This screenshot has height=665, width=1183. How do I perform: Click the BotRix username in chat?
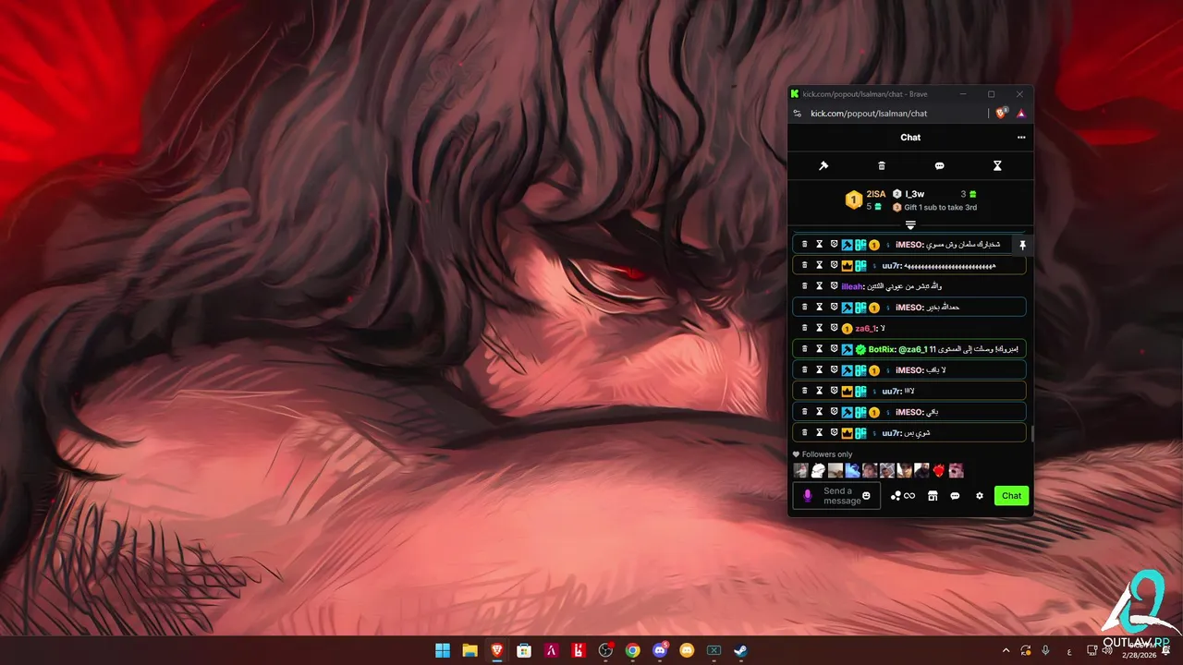pyautogui.click(x=882, y=349)
